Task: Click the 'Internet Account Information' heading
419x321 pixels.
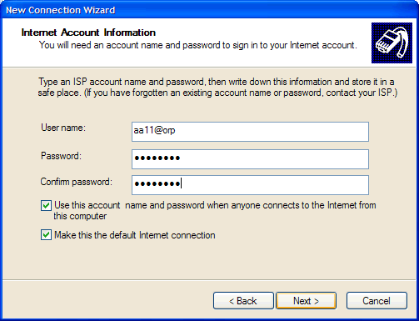Action: click(x=88, y=33)
